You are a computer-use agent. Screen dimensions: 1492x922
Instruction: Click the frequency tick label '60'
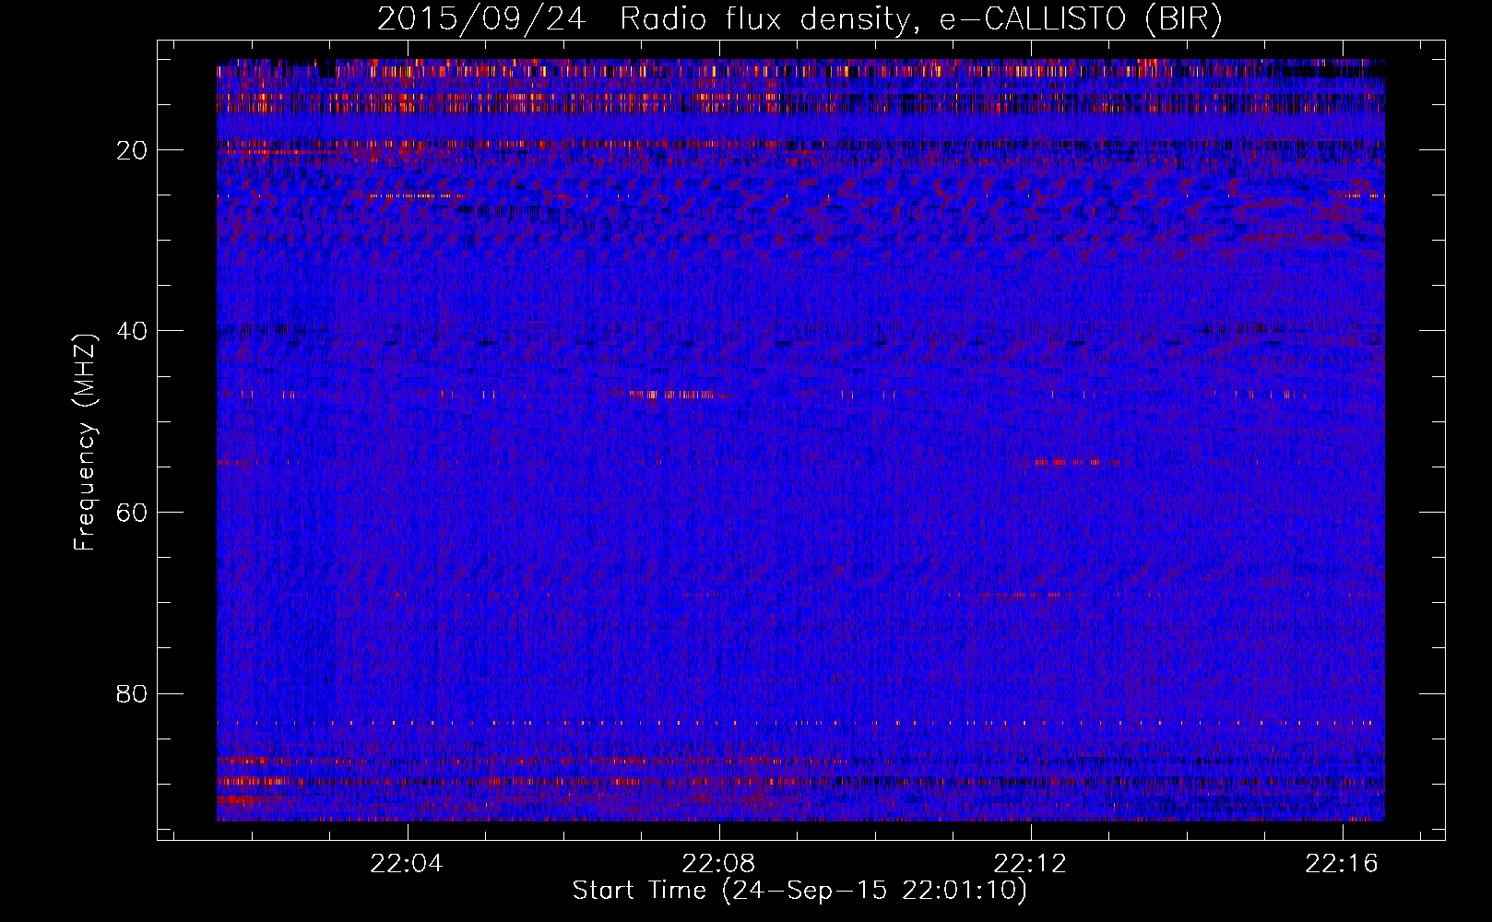[133, 513]
